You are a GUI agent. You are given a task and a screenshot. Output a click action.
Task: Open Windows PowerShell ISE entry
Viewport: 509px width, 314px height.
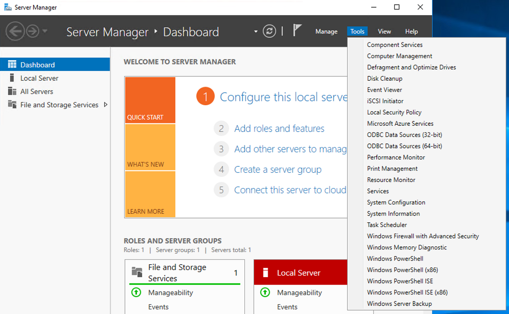click(400, 281)
